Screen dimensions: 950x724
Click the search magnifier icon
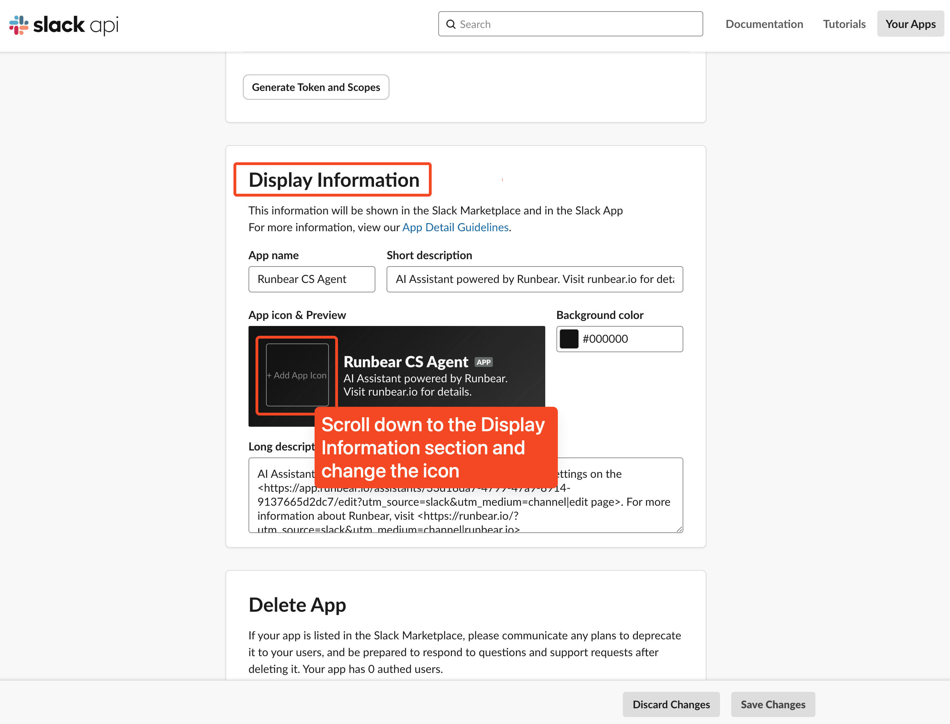click(451, 24)
